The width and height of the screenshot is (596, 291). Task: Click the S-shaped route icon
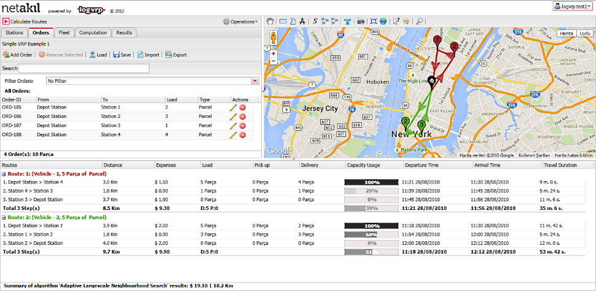tap(315, 21)
